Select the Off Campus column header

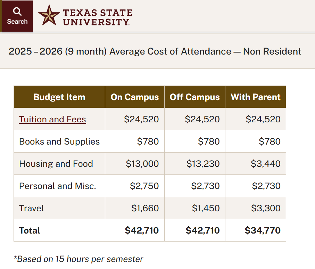pos(194,97)
